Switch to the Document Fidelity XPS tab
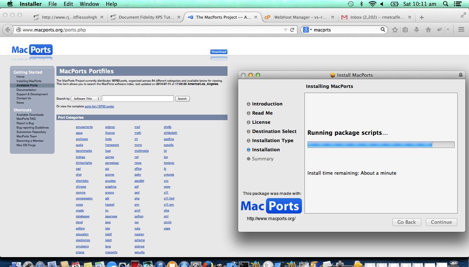This screenshot has width=469, height=267. point(145,17)
